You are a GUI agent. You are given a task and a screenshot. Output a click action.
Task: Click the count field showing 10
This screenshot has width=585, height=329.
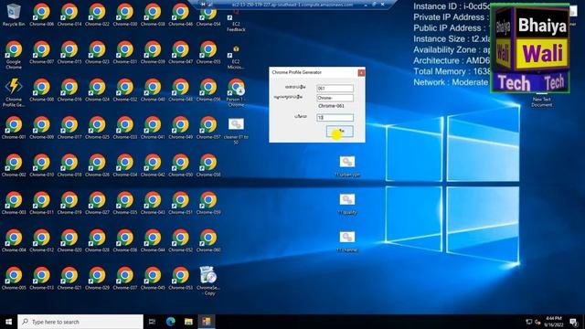(x=335, y=118)
